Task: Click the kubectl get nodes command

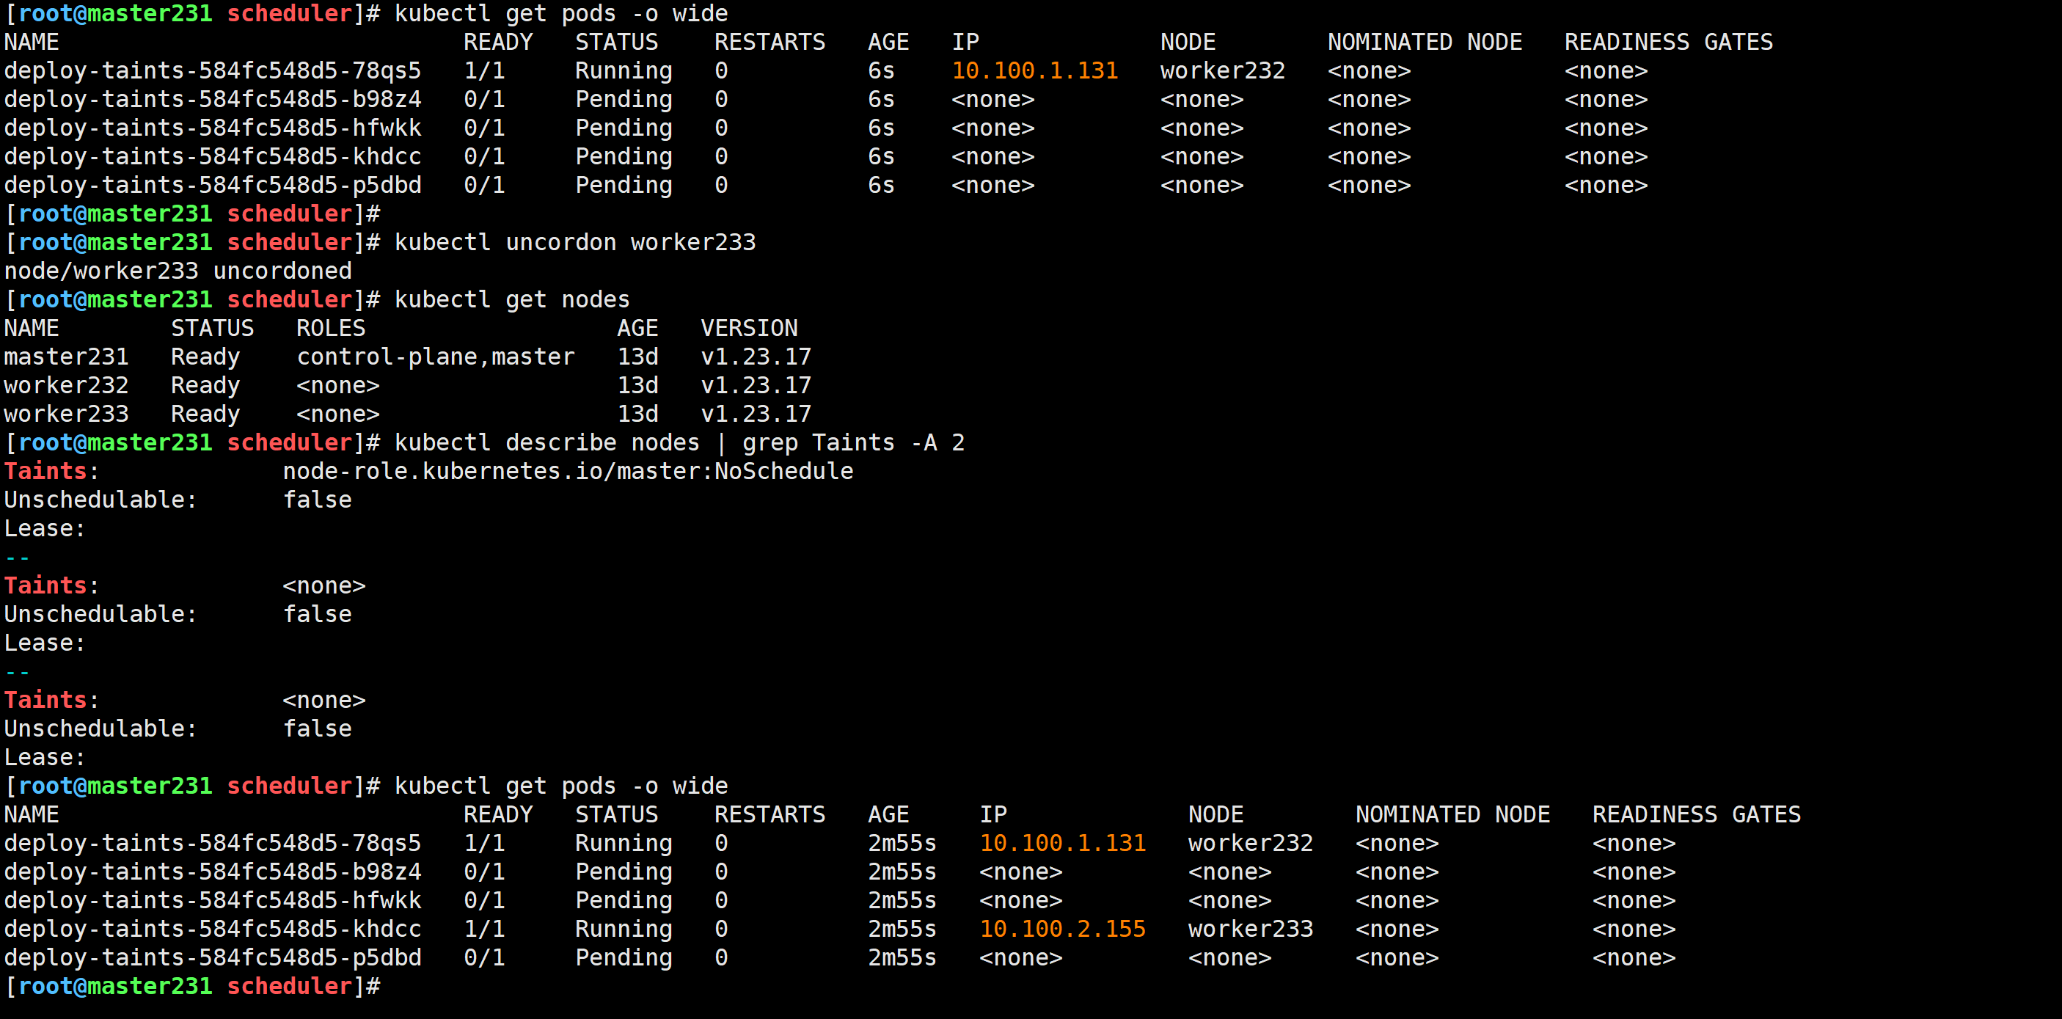Action: tap(511, 299)
